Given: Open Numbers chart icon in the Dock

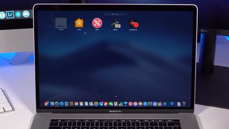Looking at the screenshot, I should point(121,104).
